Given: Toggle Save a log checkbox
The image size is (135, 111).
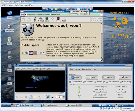Looking at the screenshot, I should click(x=121, y=81).
